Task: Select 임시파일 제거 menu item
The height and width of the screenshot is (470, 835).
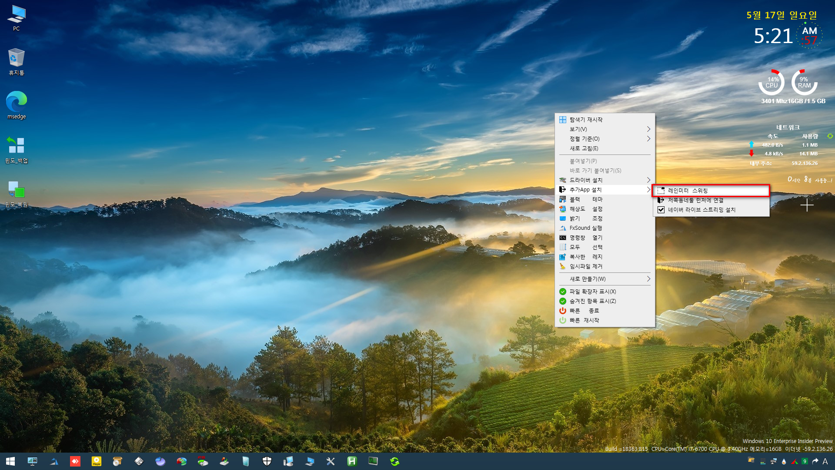Action: 605,266
